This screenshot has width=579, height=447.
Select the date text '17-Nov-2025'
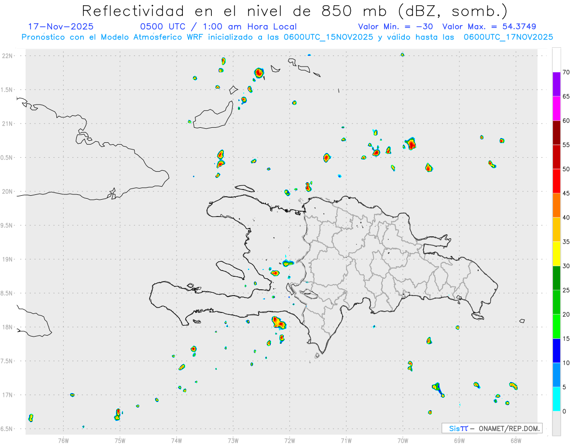pyautogui.click(x=61, y=27)
